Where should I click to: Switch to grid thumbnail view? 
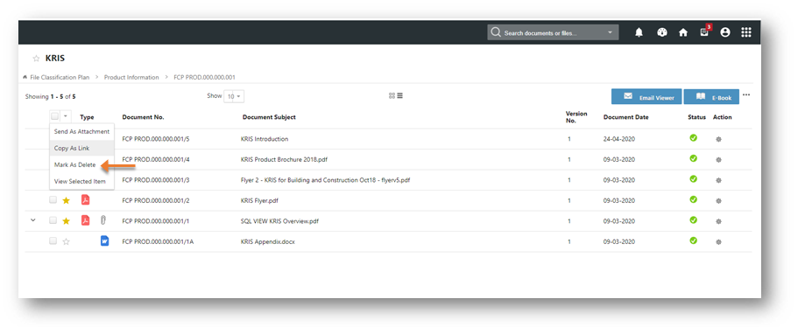[392, 95]
